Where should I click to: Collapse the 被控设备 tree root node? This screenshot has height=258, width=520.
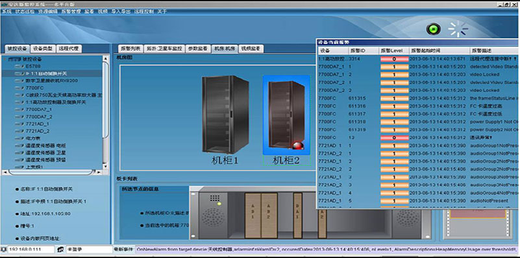point(5,59)
